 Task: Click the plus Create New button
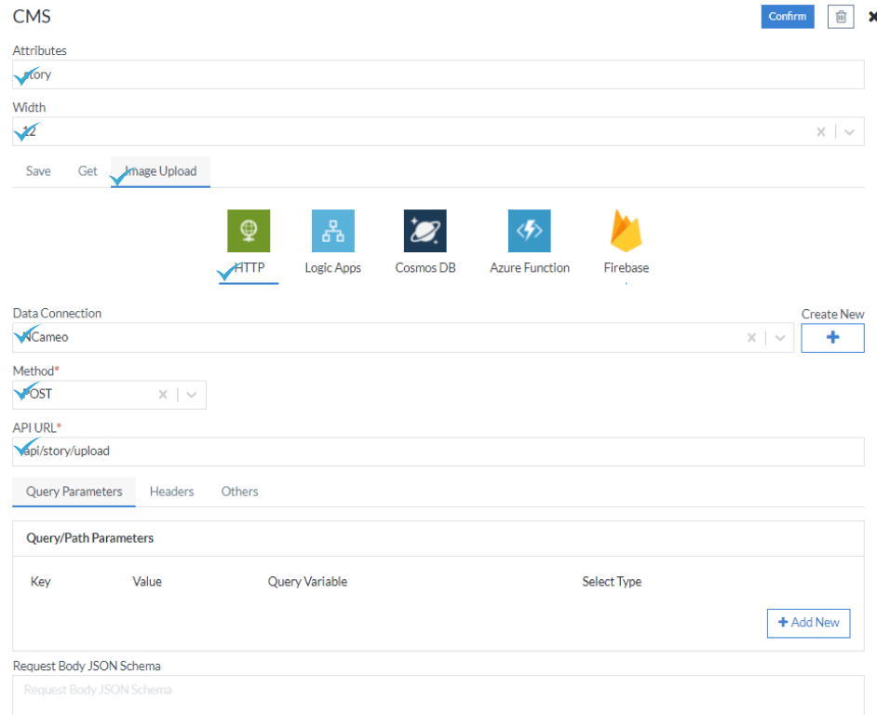point(832,338)
